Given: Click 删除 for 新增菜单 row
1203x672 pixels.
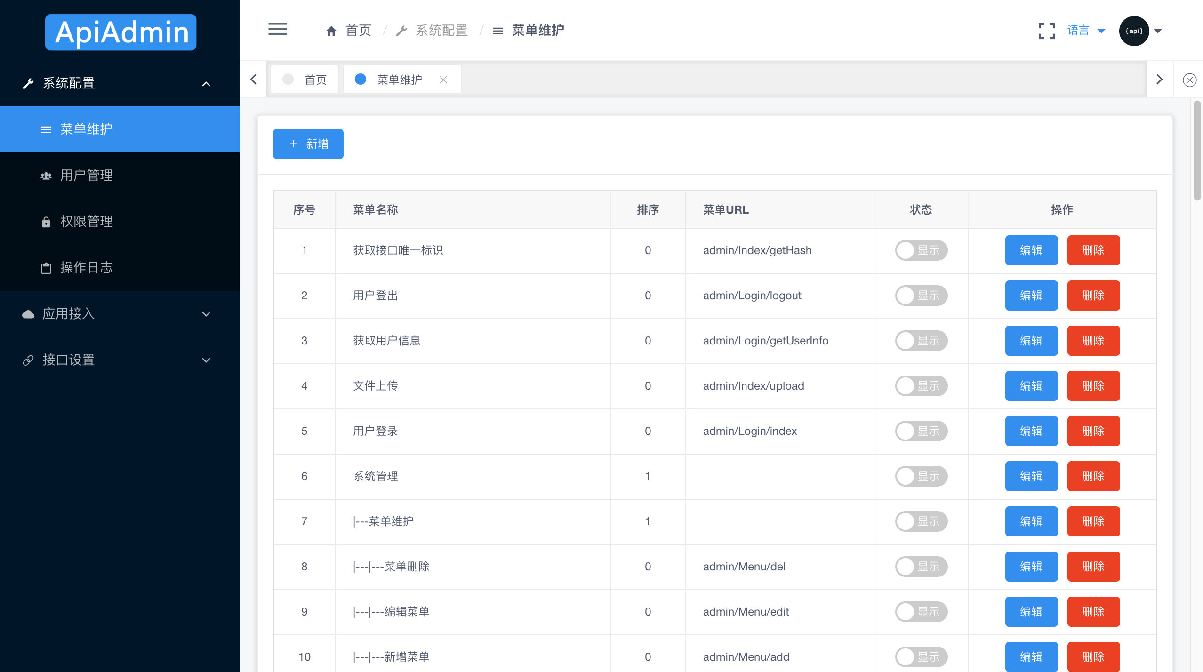Looking at the screenshot, I should [1094, 657].
